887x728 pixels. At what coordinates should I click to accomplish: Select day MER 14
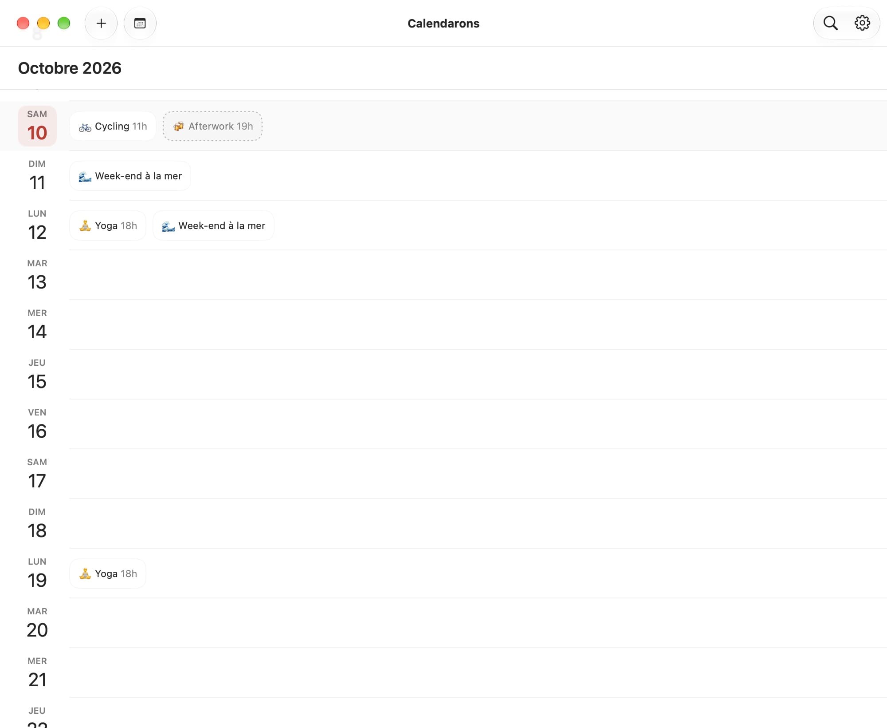coord(37,325)
